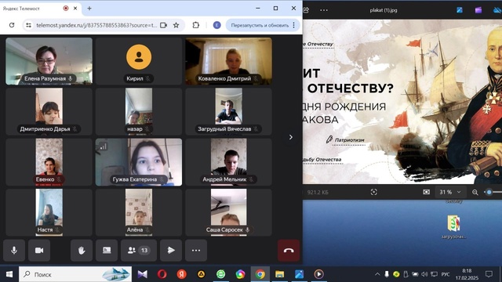Image resolution: width=502 pixels, height=282 pixels.
Task: Open Yandex Browser from the taskbar
Action: (x=181, y=274)
